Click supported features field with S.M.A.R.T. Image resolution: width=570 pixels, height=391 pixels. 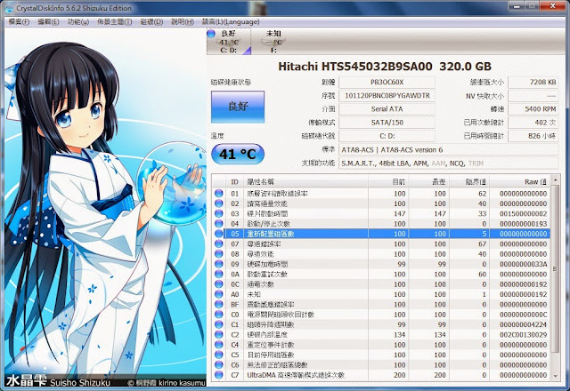[449, 164]
